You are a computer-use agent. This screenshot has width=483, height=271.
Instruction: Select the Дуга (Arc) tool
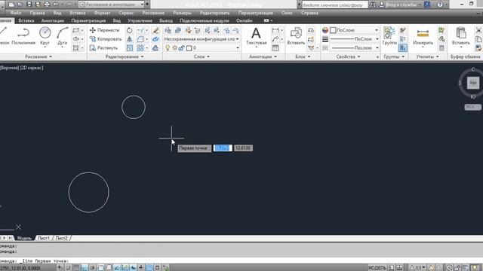pyautogui.click(x=62, y=35)
